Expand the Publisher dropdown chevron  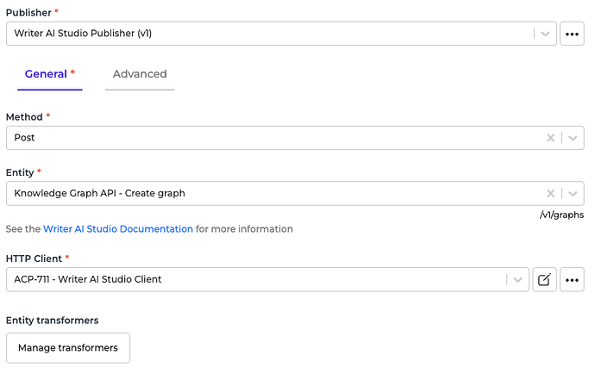pos(545,34)
